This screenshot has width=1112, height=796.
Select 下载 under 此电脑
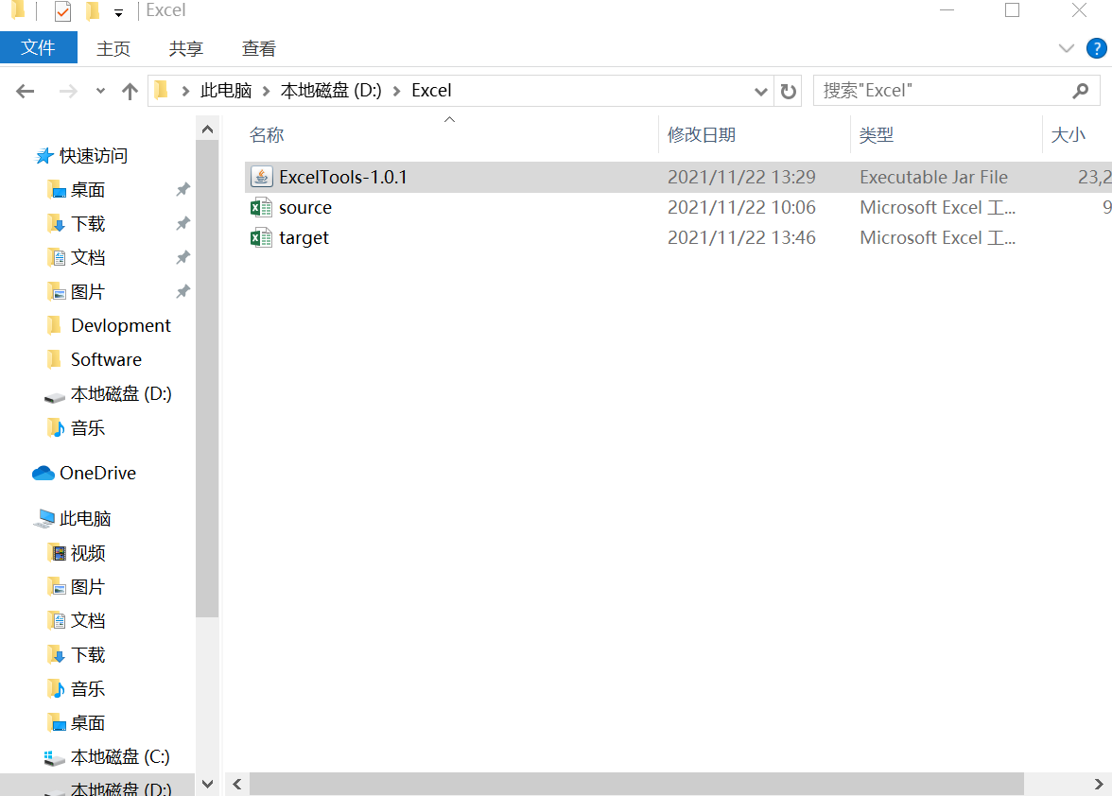coord(88,654)
